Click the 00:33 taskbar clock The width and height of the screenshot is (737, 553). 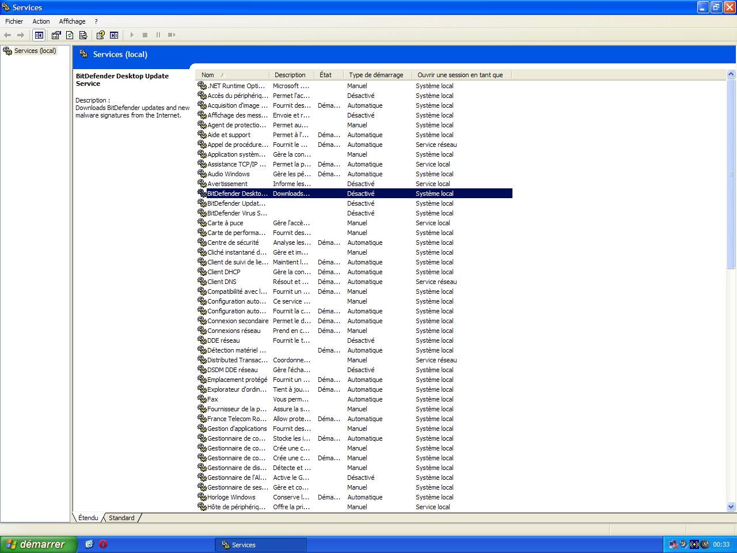pyautogui.click(x=721, y=544)
